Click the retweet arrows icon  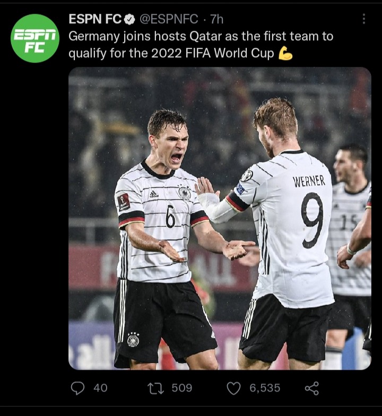point(156,388)
